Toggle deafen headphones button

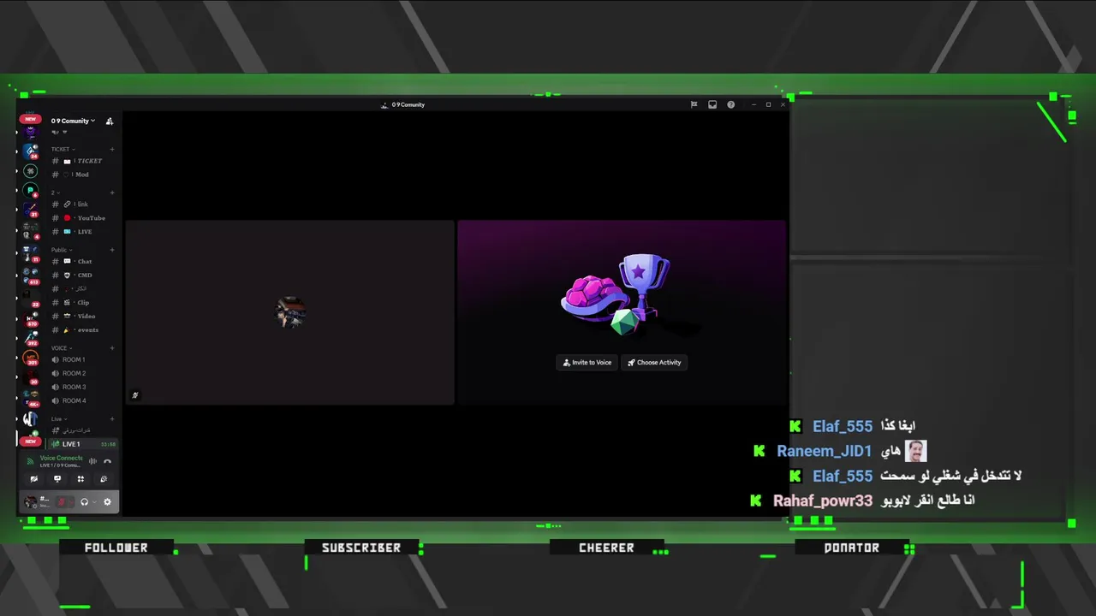point(84,502)
